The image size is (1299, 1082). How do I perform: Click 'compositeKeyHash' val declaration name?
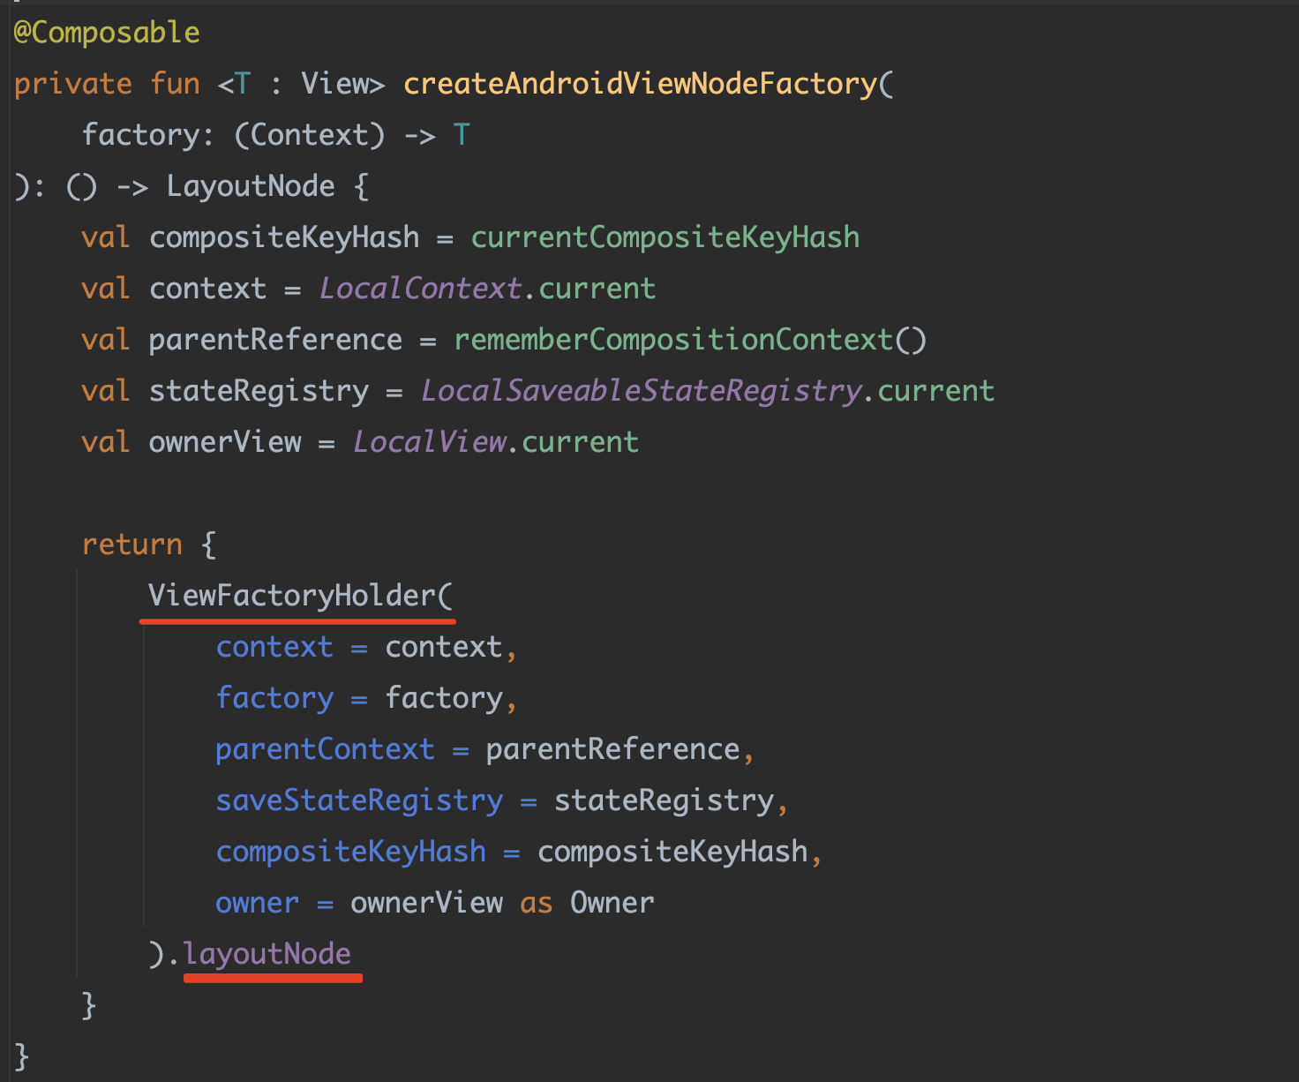pos(284,237)
